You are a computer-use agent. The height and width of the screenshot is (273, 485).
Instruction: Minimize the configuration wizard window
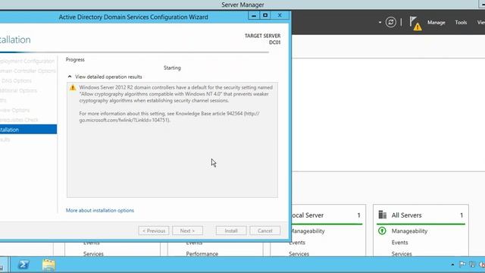[254, 15]
